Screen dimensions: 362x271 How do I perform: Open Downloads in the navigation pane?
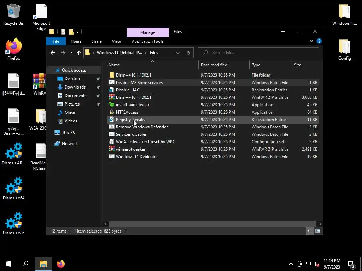75,87
